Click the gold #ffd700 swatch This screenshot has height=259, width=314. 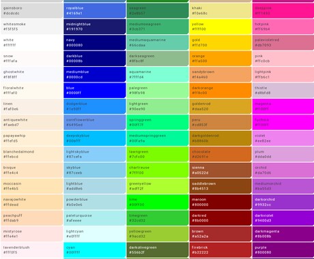pyautogui.click(x=220, y=42)
